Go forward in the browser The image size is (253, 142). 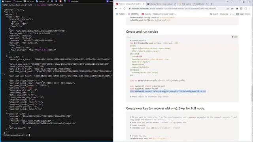tap(120, 9)
